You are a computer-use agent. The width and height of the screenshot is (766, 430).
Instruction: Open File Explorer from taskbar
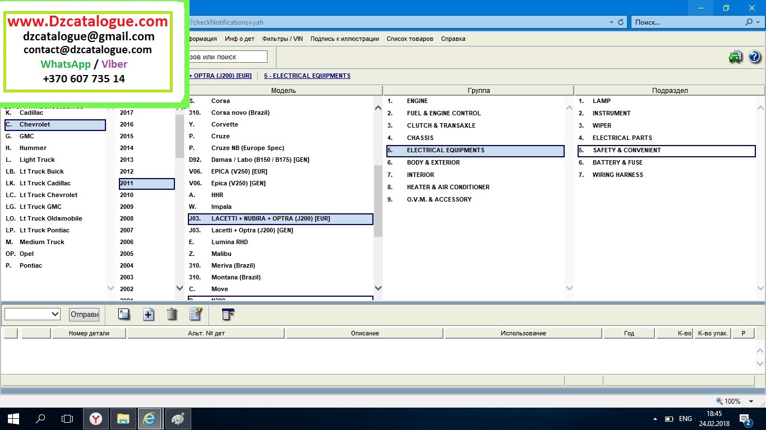pos(123,418)
